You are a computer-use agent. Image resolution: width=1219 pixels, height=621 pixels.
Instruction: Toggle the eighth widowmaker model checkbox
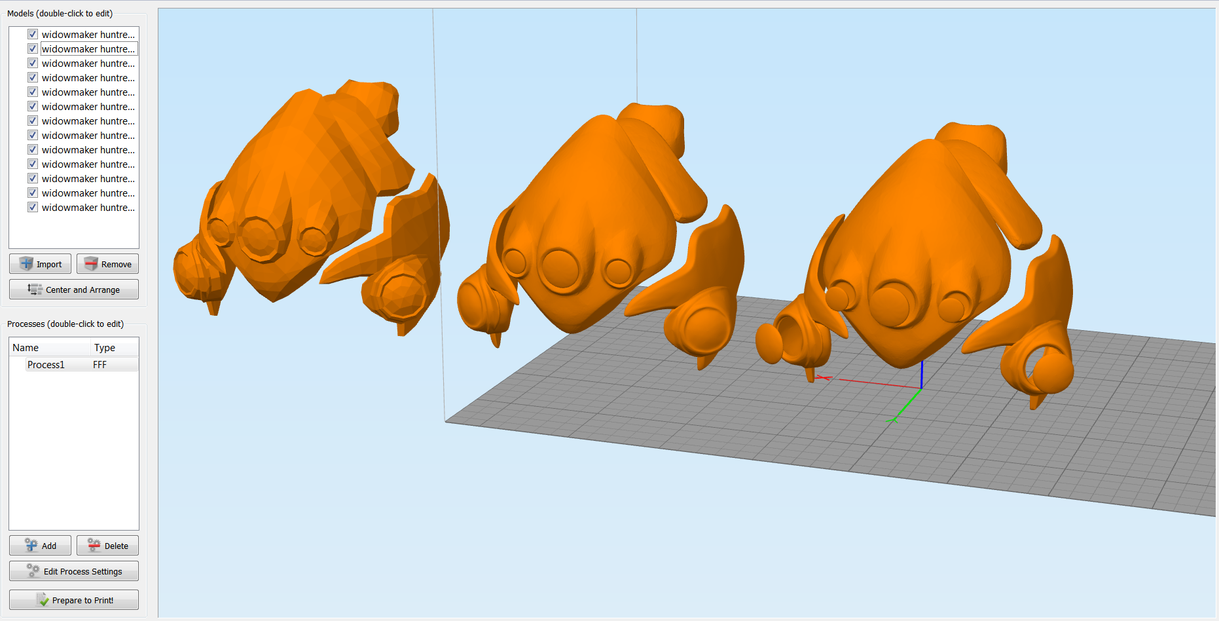coord(33,135)
